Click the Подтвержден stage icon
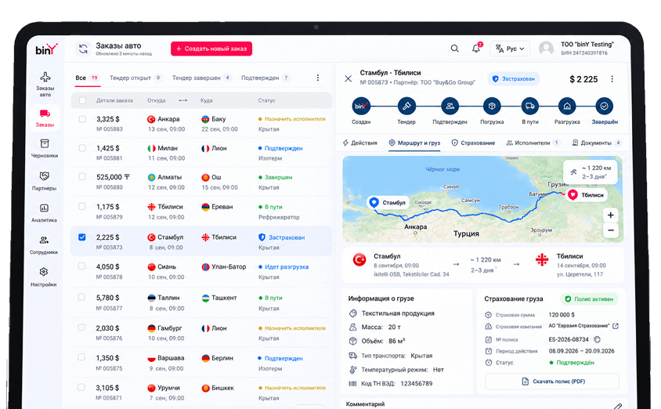This screenshot has height=409, width=661. coord(450,106)
